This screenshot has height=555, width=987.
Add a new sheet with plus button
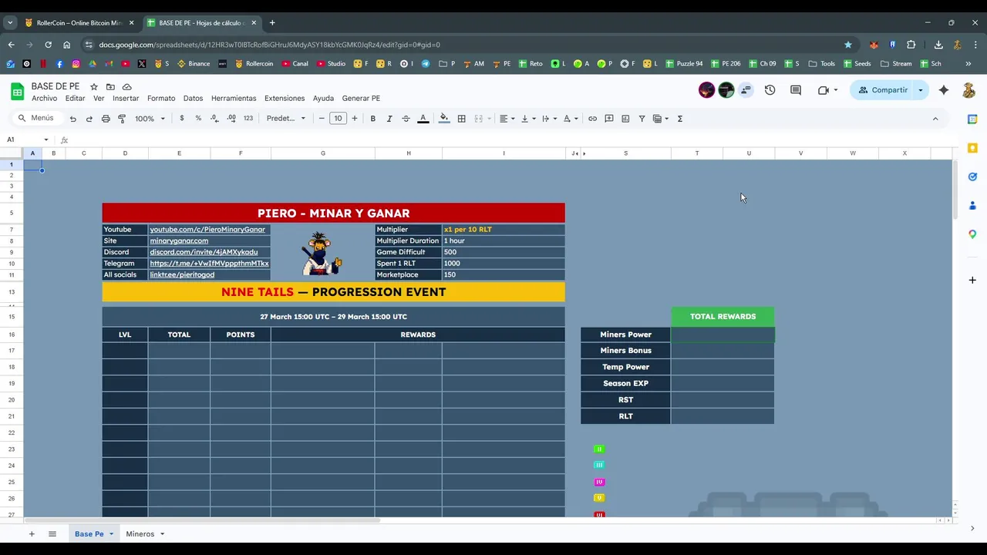(x=32, y=534)
